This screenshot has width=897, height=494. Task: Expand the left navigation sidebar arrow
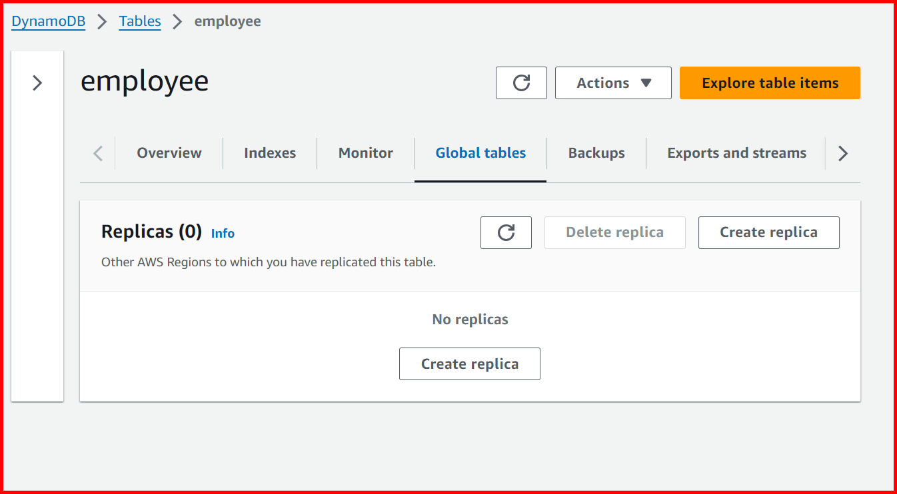click(37, 83)
